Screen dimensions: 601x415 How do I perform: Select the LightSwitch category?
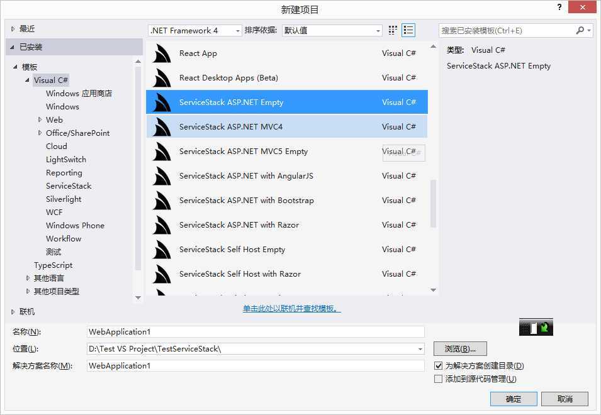tap(66, 160)
